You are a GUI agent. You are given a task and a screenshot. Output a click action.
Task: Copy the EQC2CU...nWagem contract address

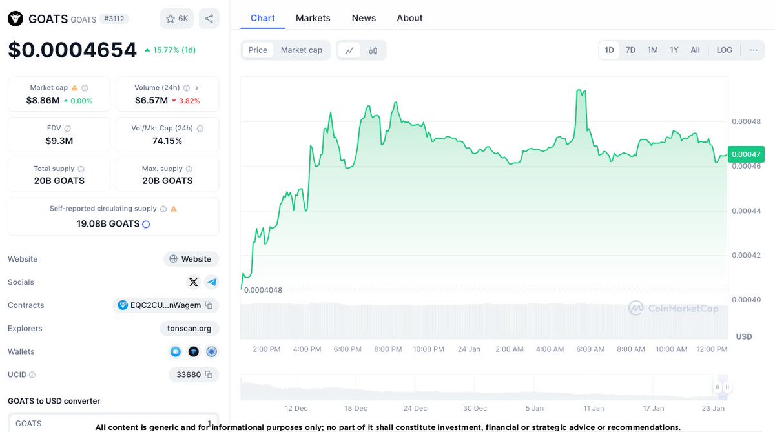point(209,305)
